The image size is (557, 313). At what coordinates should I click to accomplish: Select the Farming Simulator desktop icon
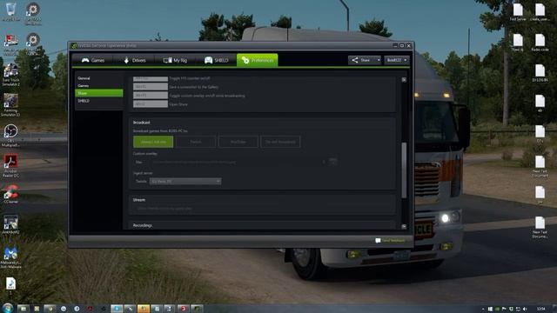pos(10,104)
